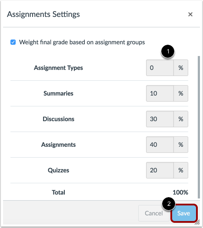The width and height of the screenshot is (203, 228).
Task: Click the percent symbol next to Assignments
Action: 181,145
